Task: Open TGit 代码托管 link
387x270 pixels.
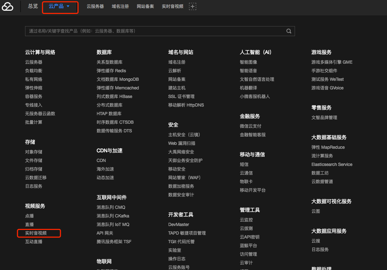Action: point(181,242)
